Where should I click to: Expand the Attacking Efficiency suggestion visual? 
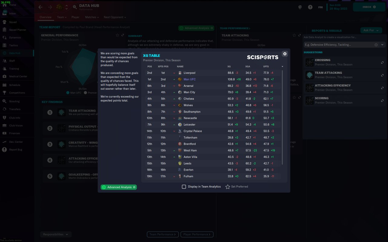382,88
